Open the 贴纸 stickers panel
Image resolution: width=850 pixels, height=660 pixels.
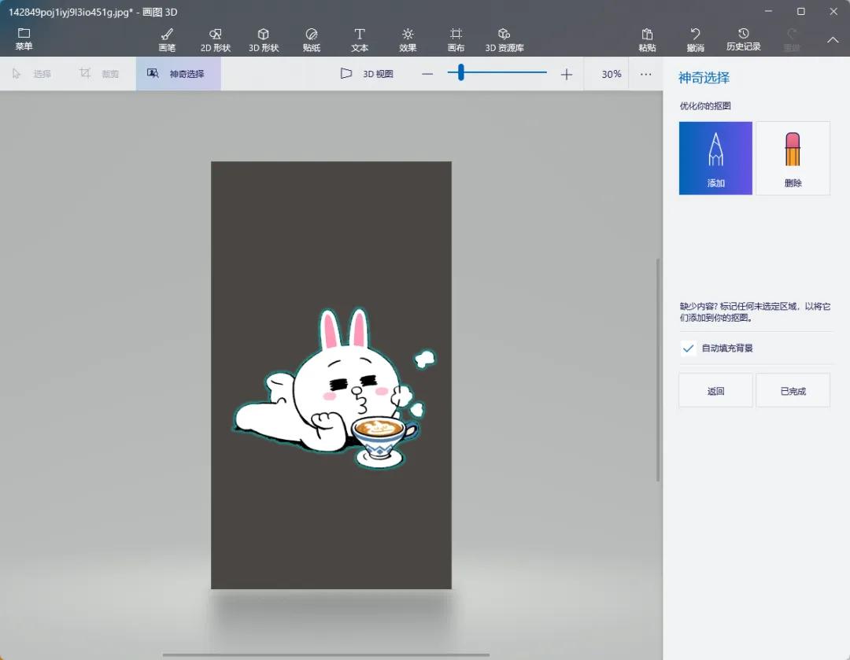click(312, 39)
